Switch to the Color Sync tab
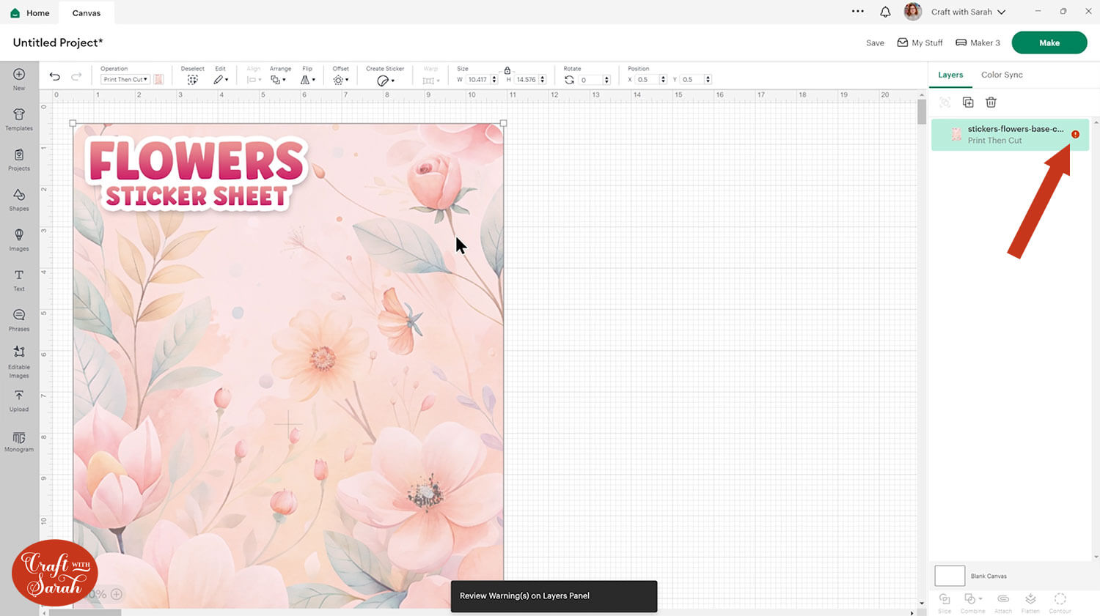 [1002, 75]
